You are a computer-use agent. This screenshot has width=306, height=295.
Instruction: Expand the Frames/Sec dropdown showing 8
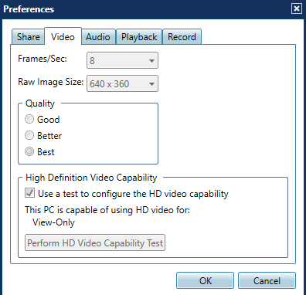click(x=122, y=60)
